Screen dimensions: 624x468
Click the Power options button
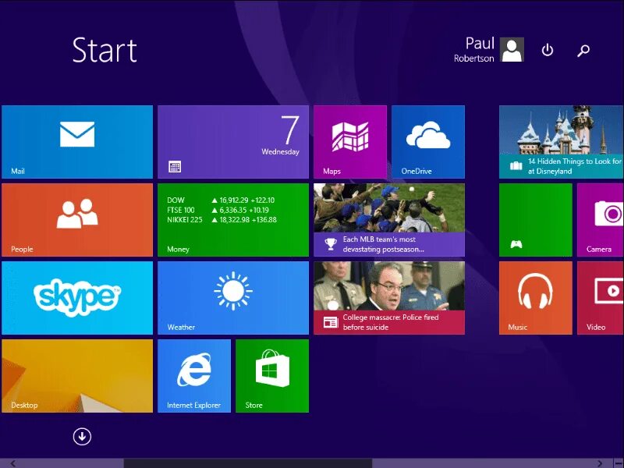(x=548, y=50)
